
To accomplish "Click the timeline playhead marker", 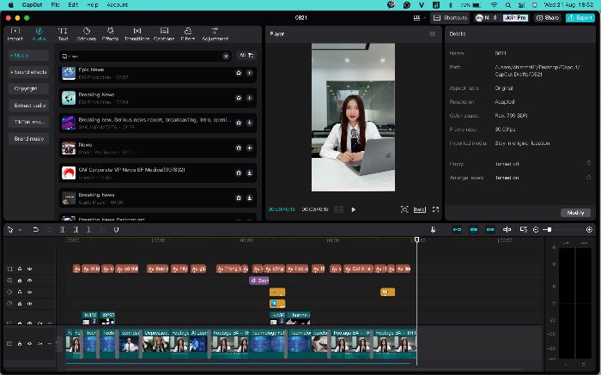I will (x=417, y=239).
